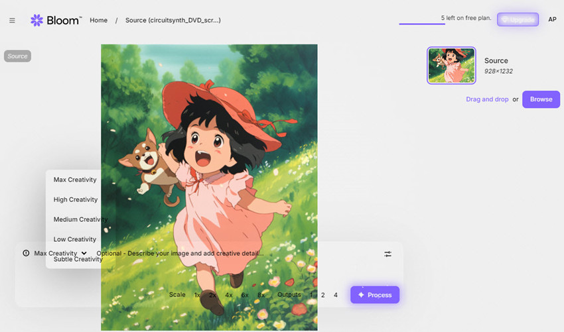Click the Bloom flower logo
564x332 pixels.
pyautogui.click(x=36, y=21)
